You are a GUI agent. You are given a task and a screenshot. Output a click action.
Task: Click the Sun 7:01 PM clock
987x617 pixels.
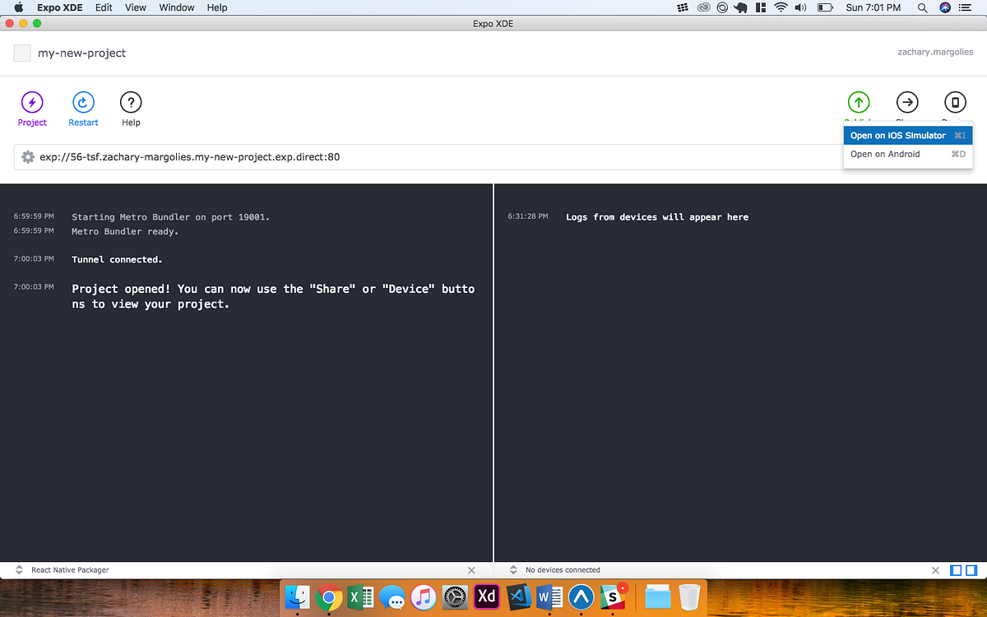873,7
